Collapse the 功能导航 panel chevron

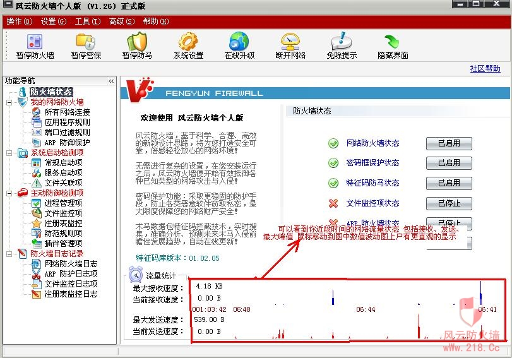tap(111, 81)
